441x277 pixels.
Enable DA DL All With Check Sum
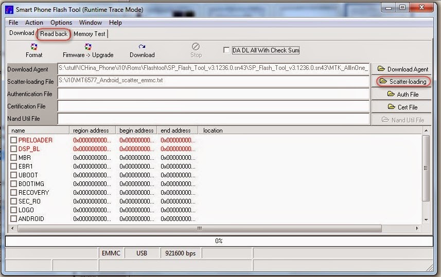pos(226,50)
